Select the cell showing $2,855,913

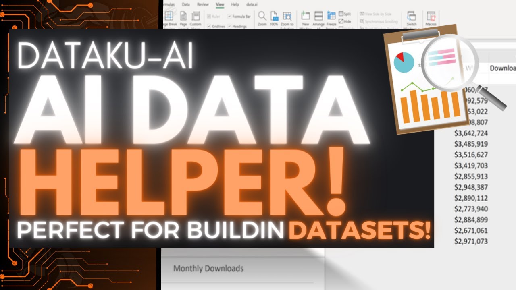(x=471, y=176)
